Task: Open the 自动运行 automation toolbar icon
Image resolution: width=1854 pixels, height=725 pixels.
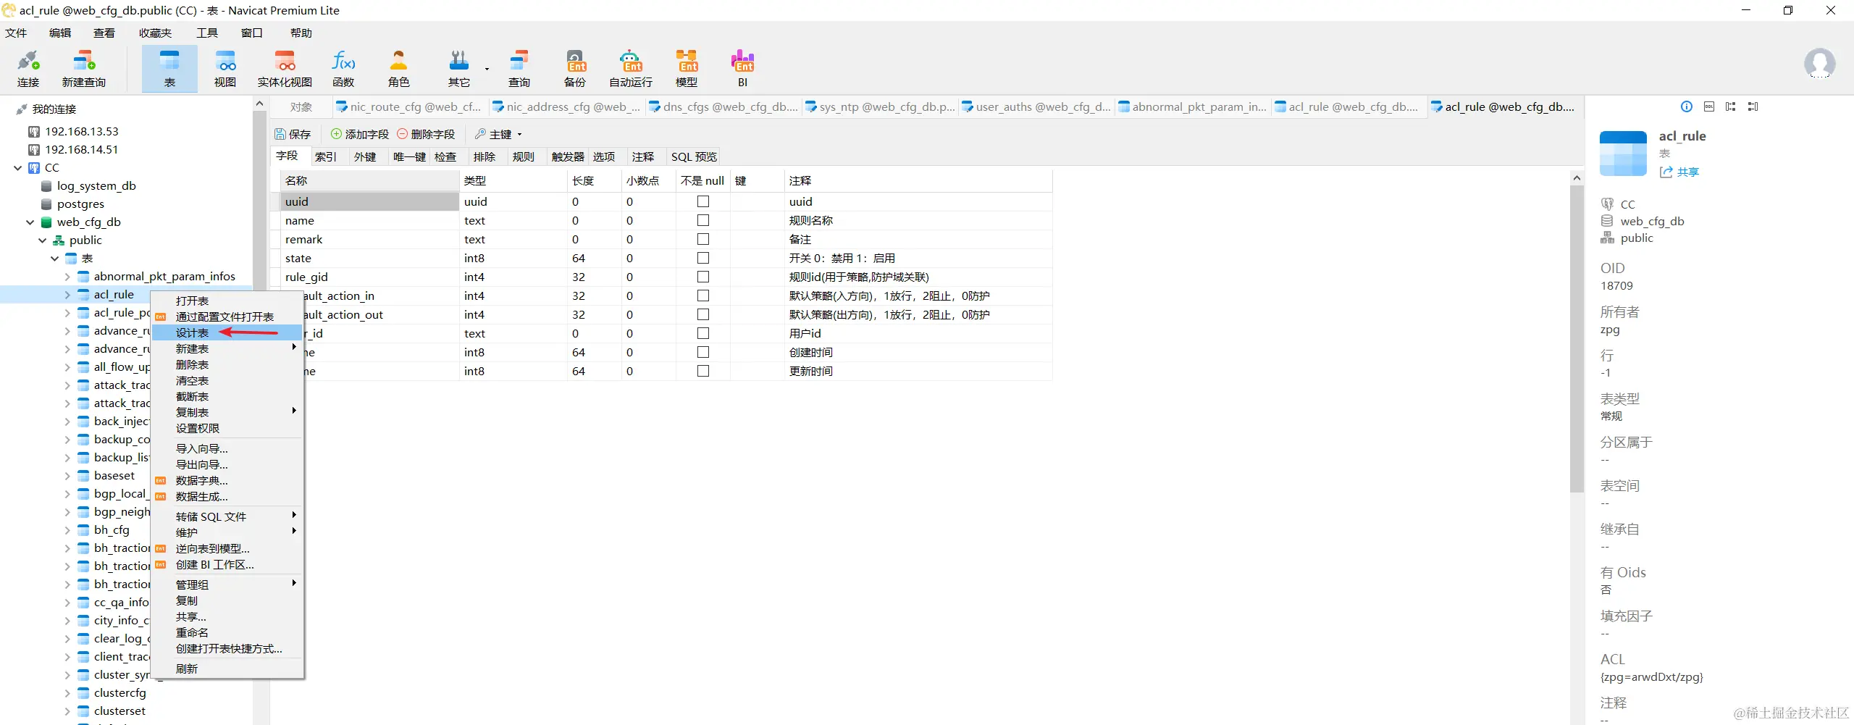Action: pos(631,69)
